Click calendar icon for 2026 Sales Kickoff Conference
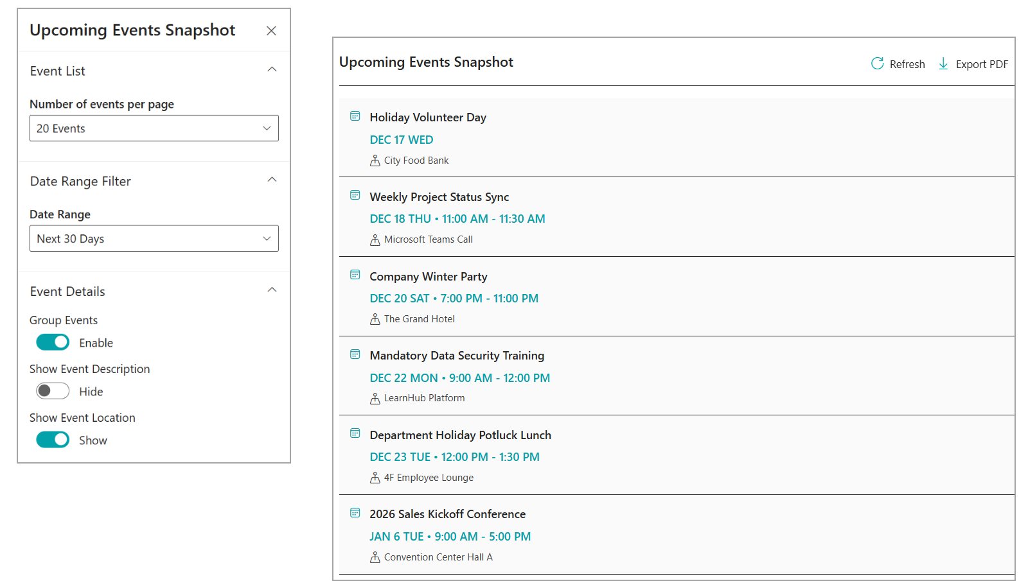The height and width of the screenshot is (581, 1028). click(x=355, y=513)
